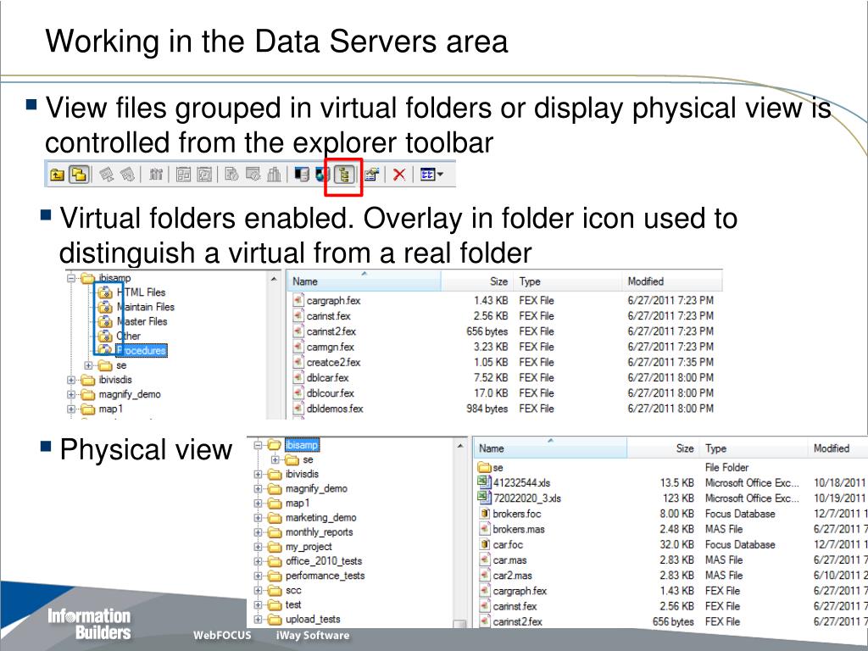Click the office_2010_tests folder icon

(275, 561)
